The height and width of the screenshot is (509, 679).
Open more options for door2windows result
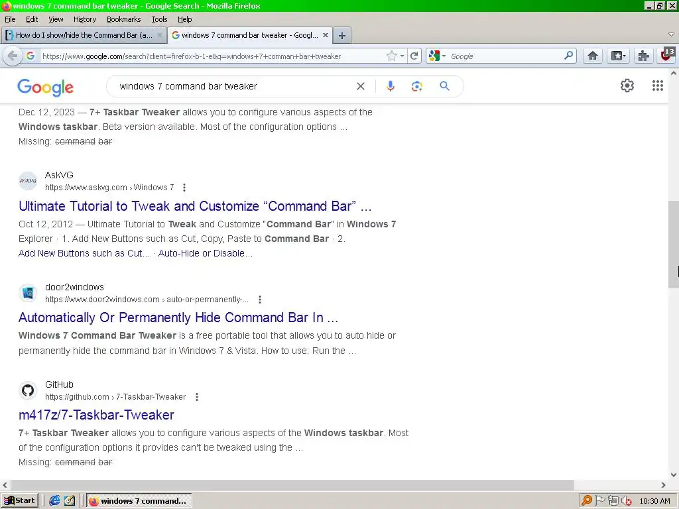[x=260, y=300]
